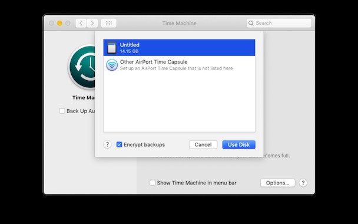Go back with the left chevron button
Image resolution: width=358 pixels, height=224 pixels.
click(x=81, y=23)
